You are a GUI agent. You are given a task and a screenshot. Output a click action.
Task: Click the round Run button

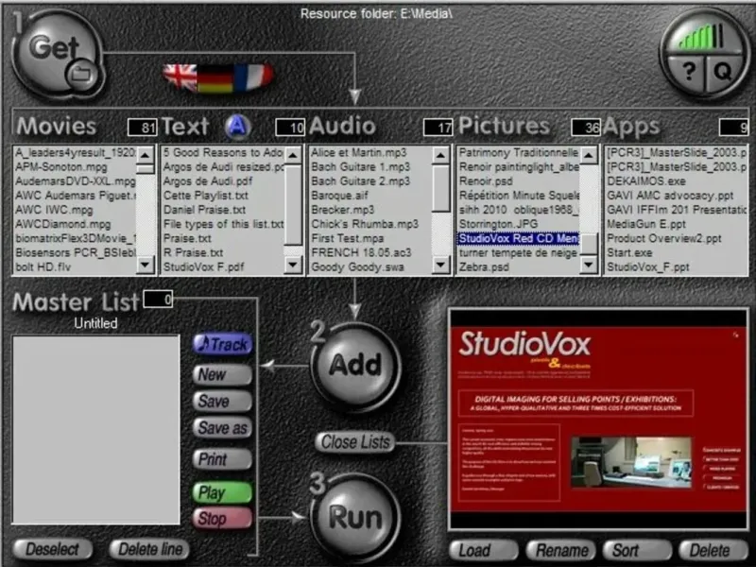355,517
